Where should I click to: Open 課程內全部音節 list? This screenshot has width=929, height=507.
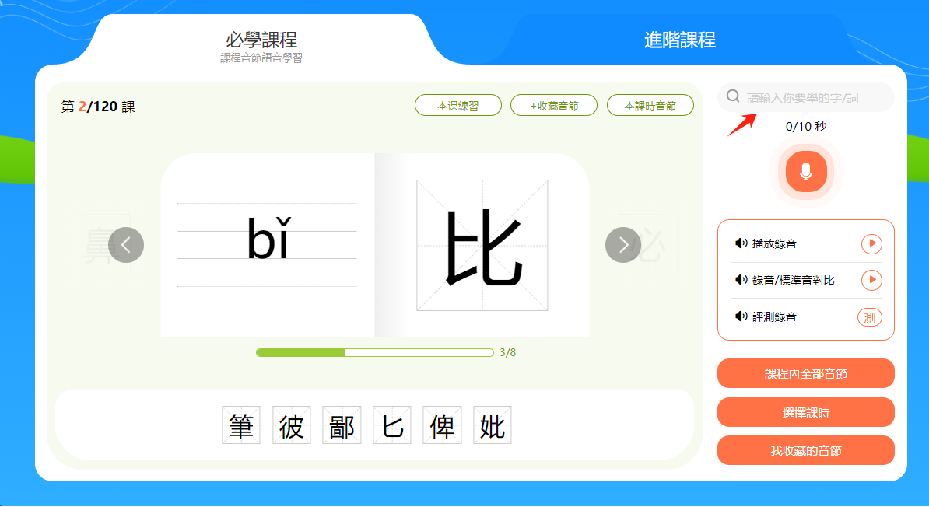click(x=806, y=374)
